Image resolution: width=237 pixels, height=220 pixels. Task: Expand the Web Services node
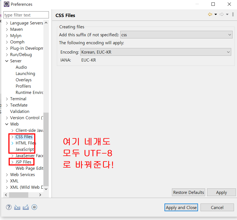tap(7, 175)
